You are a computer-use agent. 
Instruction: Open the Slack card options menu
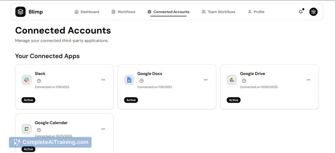[x=103, y=80]
